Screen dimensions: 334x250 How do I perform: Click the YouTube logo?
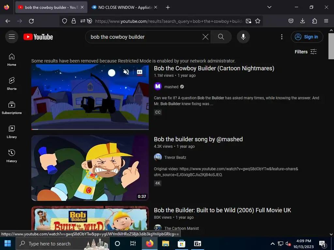point(38,37)
